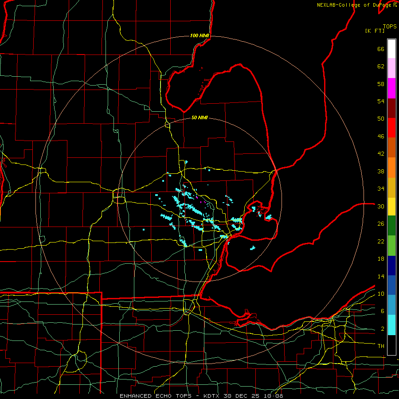Image resolution: width=399 pixels, height=399 pixels.
Task: Click the TH threshold label on the legend
Action: [381, 346]
